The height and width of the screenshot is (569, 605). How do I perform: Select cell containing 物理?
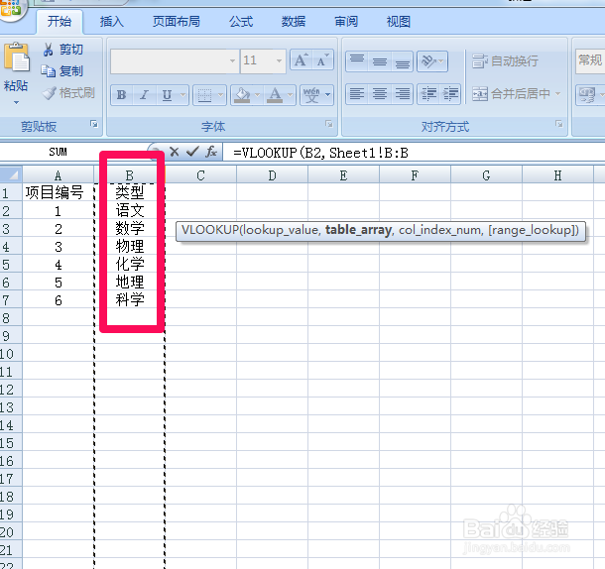tap(130, 246)
